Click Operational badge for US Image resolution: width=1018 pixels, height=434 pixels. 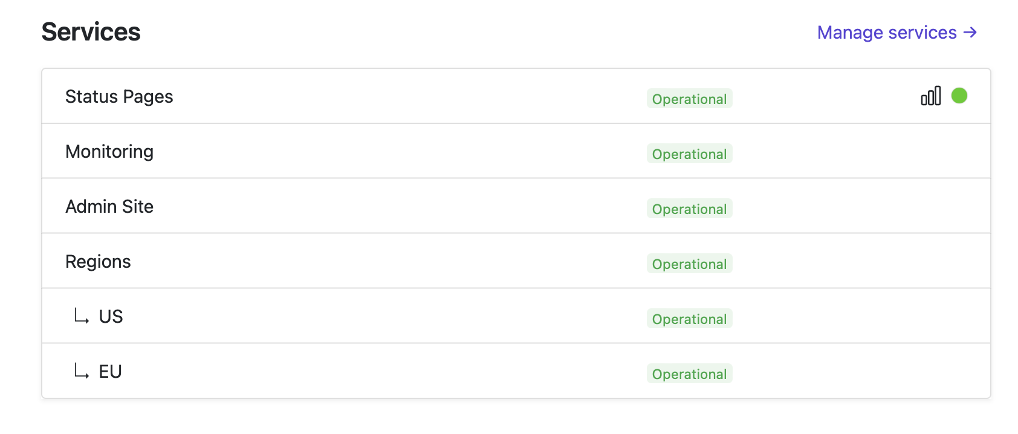[x=689, y=319]
